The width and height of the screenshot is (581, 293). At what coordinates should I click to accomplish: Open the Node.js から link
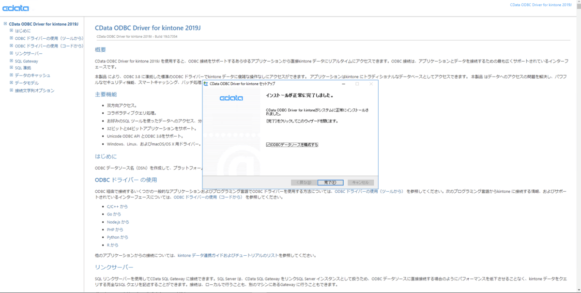click(118, 222)
